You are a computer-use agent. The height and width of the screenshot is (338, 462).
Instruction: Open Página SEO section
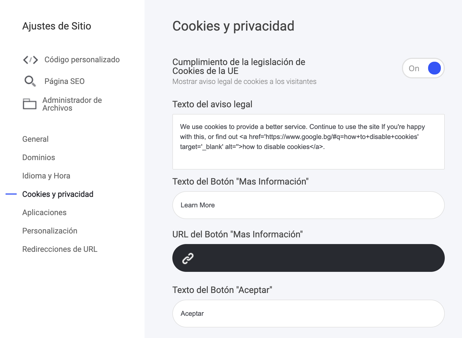pyautogui.click(x=64, y=81)
